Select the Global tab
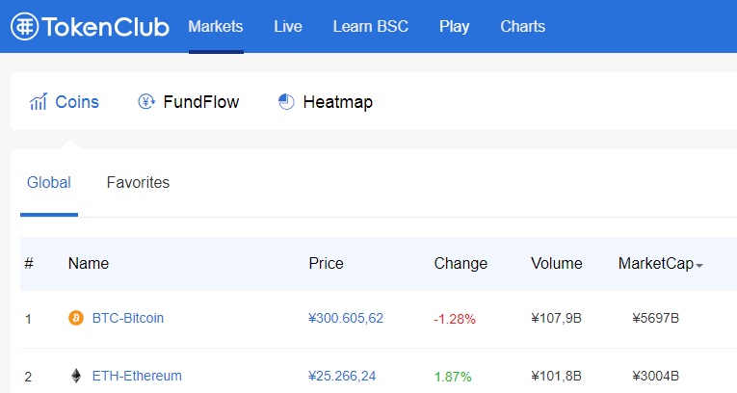 (x=49, y=182)
